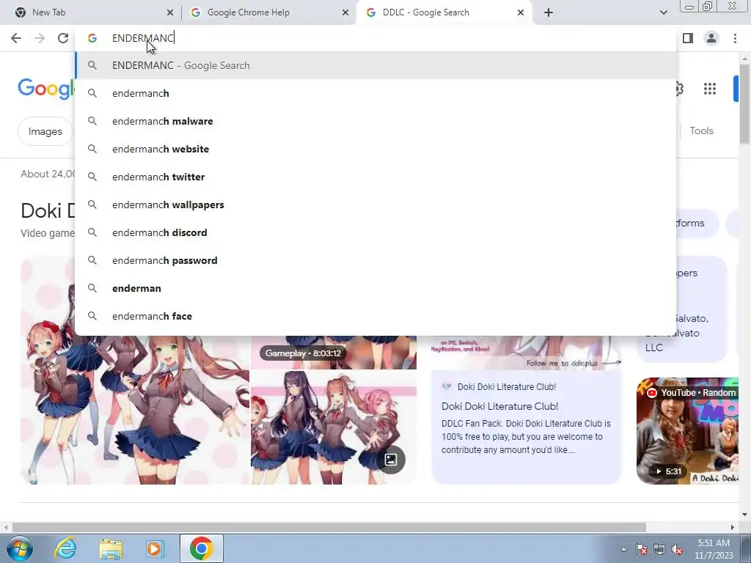
Task: Click the taskbar clock showing 5:51 AM
Action: (x=714, y=549)
